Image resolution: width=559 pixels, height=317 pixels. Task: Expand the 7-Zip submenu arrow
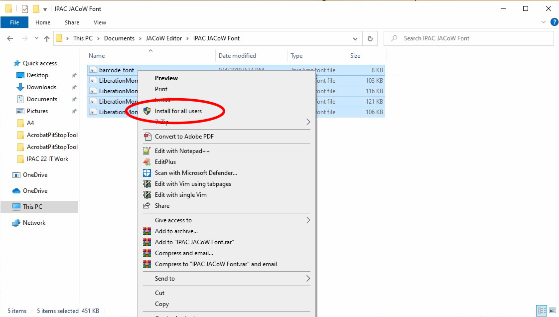(x=308, y=122)
